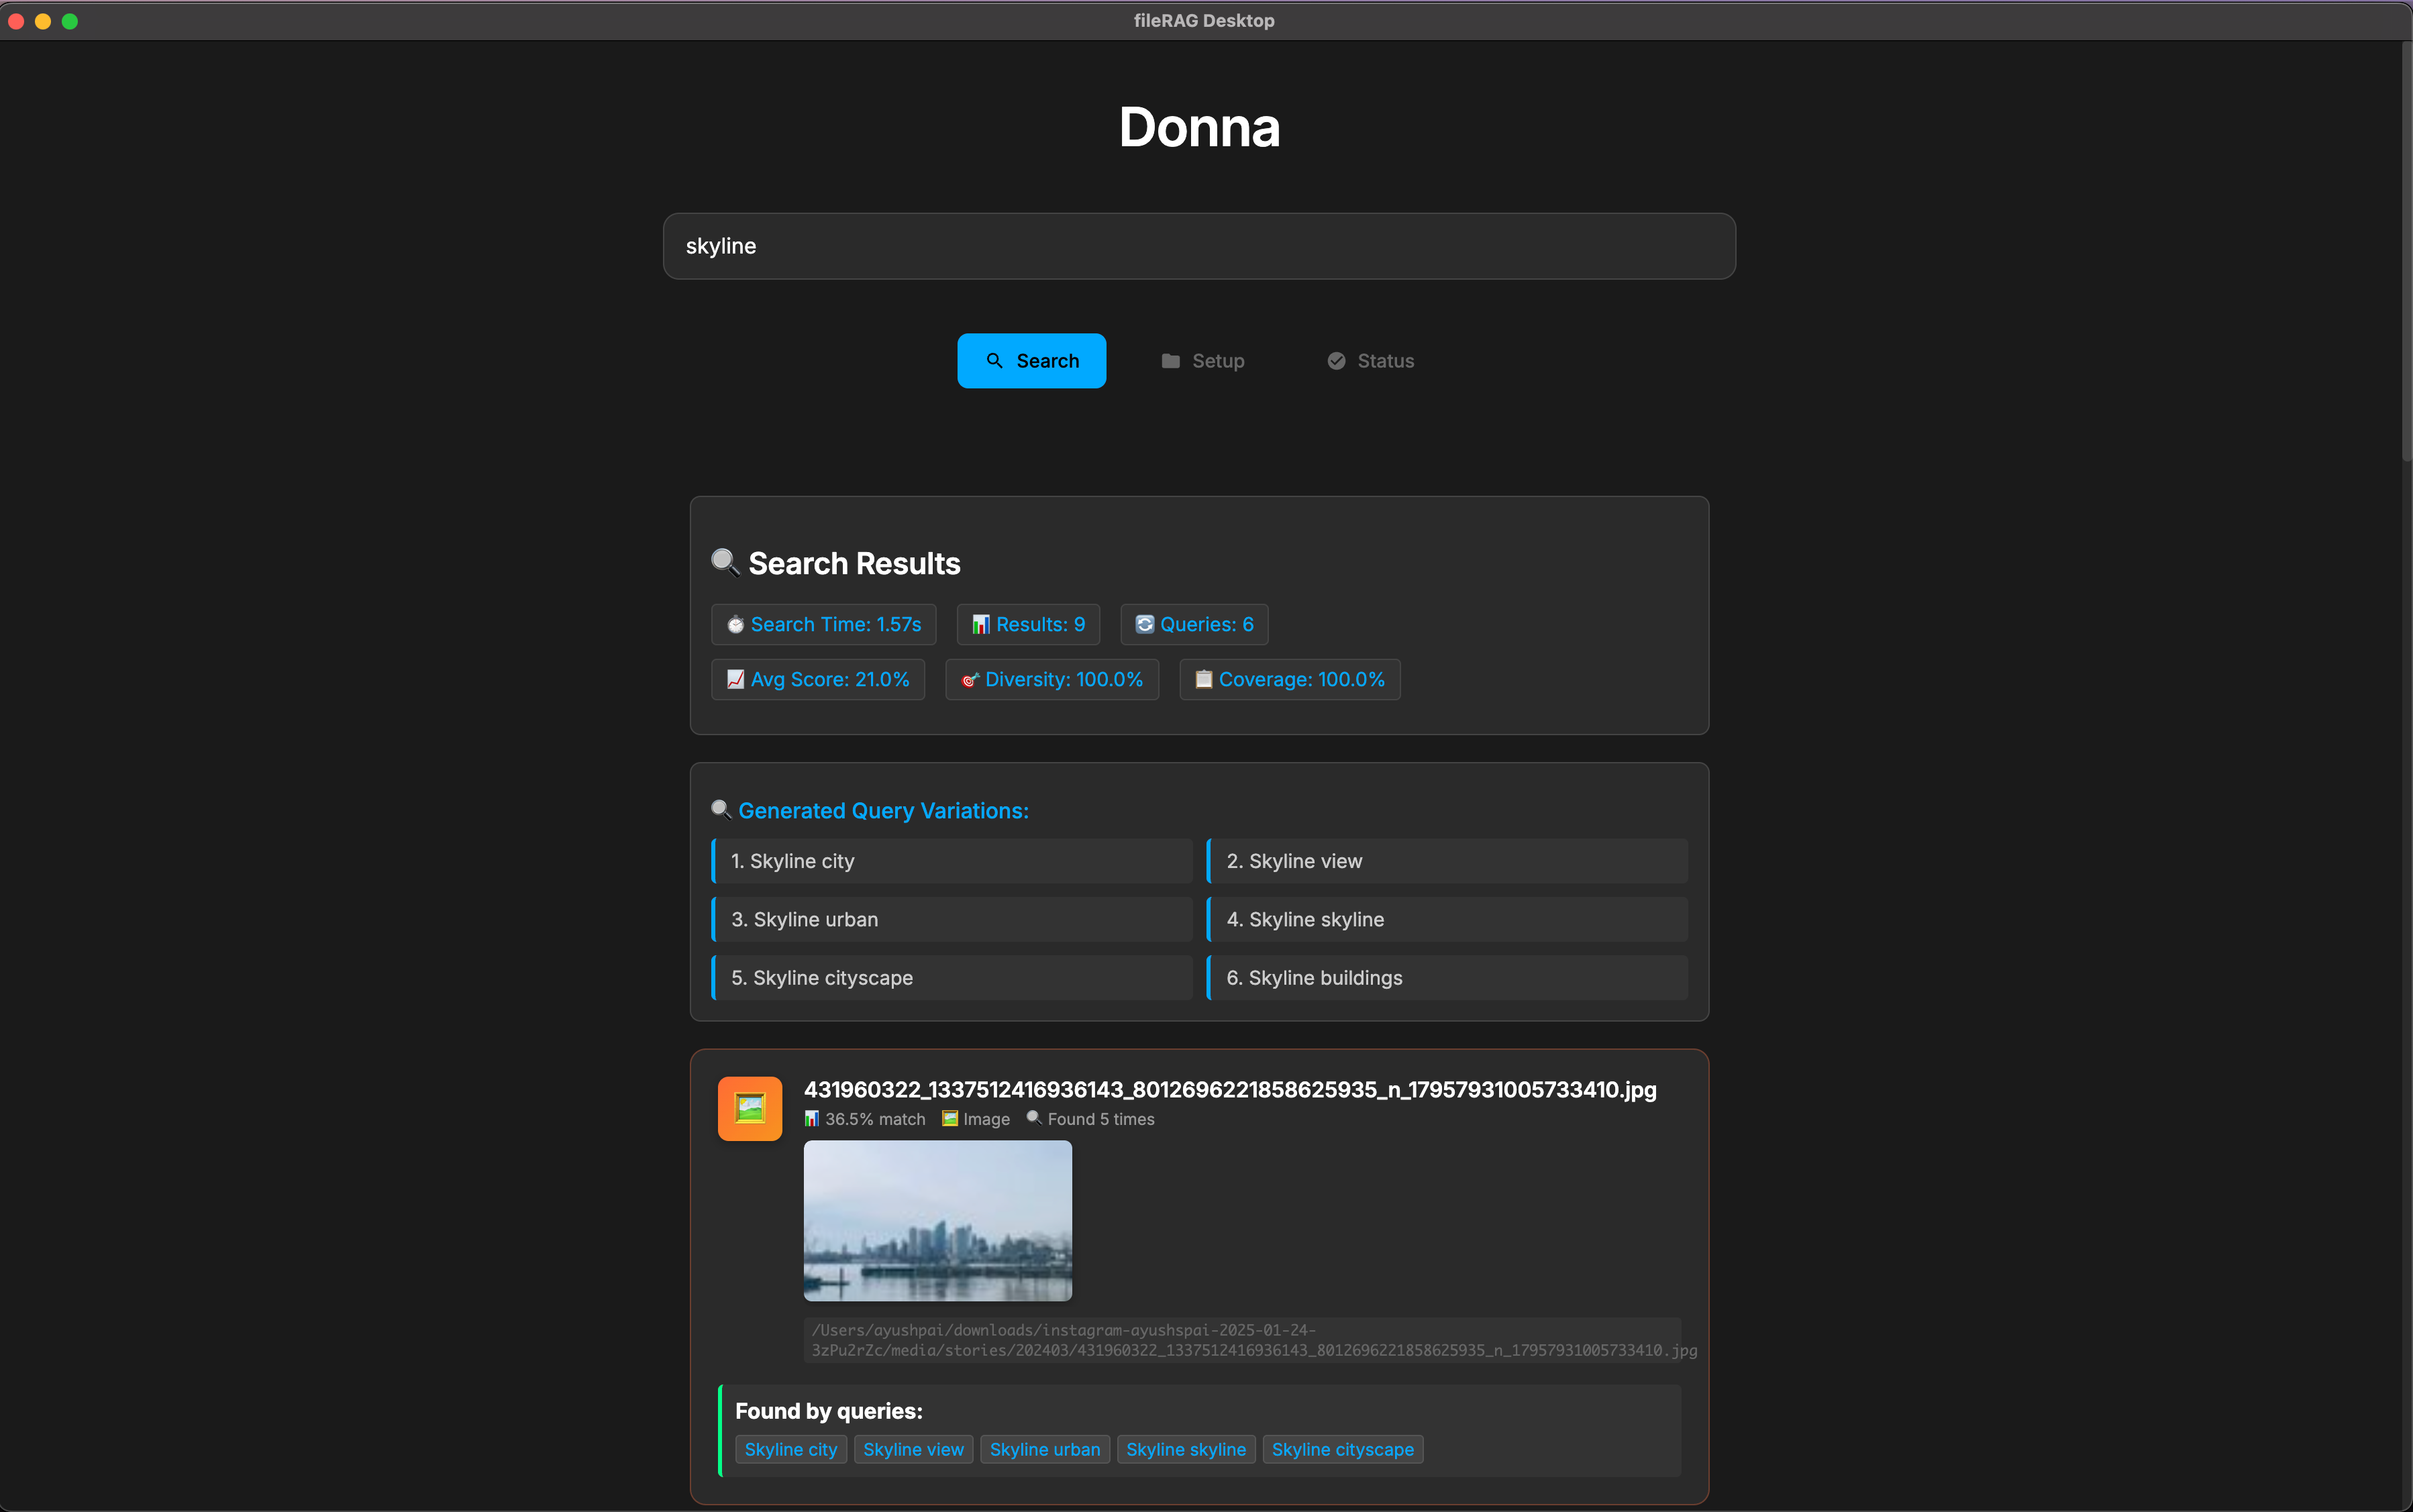Click the 'Skyline view' found-by tag

913,1449
